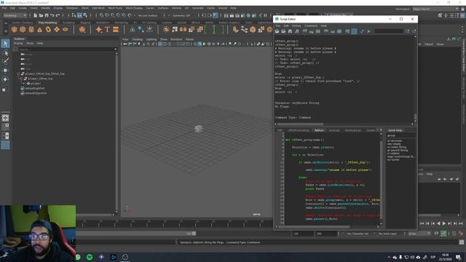Open WhatsApp from the Windows taskbar

(x=78, y=257)
